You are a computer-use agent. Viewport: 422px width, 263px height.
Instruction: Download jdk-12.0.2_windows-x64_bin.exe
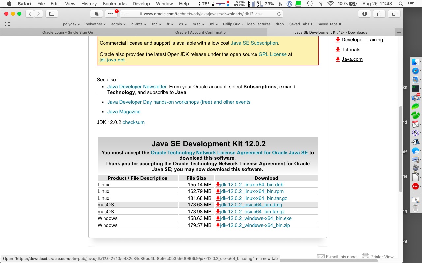(x=256, y=218)
